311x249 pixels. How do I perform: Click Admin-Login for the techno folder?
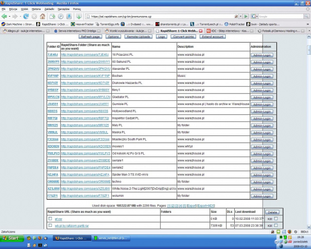262,182
